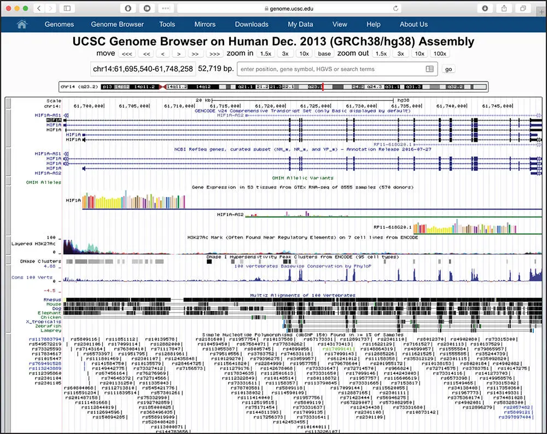This screenshot has height=434, width=547.
Task: Open Genome Browser menu
Action: (117, 24)
